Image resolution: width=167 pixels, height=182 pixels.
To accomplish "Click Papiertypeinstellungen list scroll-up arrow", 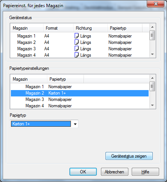I will coord(152,78).
